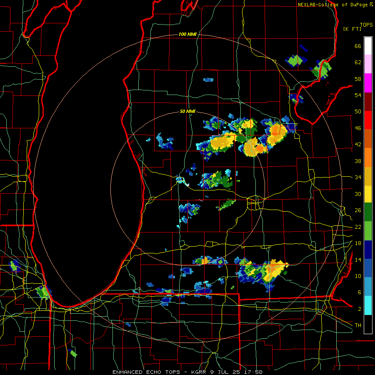Select the 26 legend scale label
Screen dimensions: 375x375
tap(358, 210)
